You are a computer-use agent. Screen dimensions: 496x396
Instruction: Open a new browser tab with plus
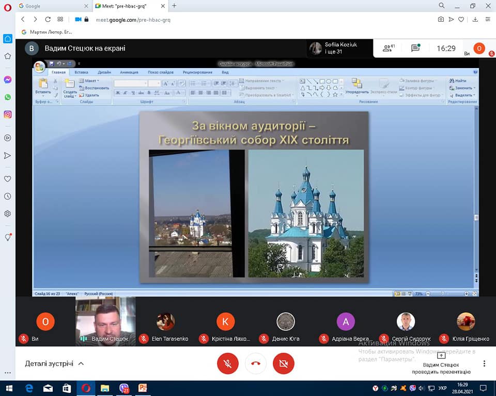(174, 6)
